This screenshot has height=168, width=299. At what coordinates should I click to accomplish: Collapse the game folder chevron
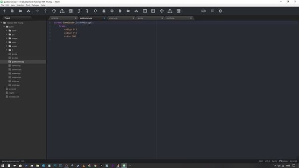click(x=4, y=27)
